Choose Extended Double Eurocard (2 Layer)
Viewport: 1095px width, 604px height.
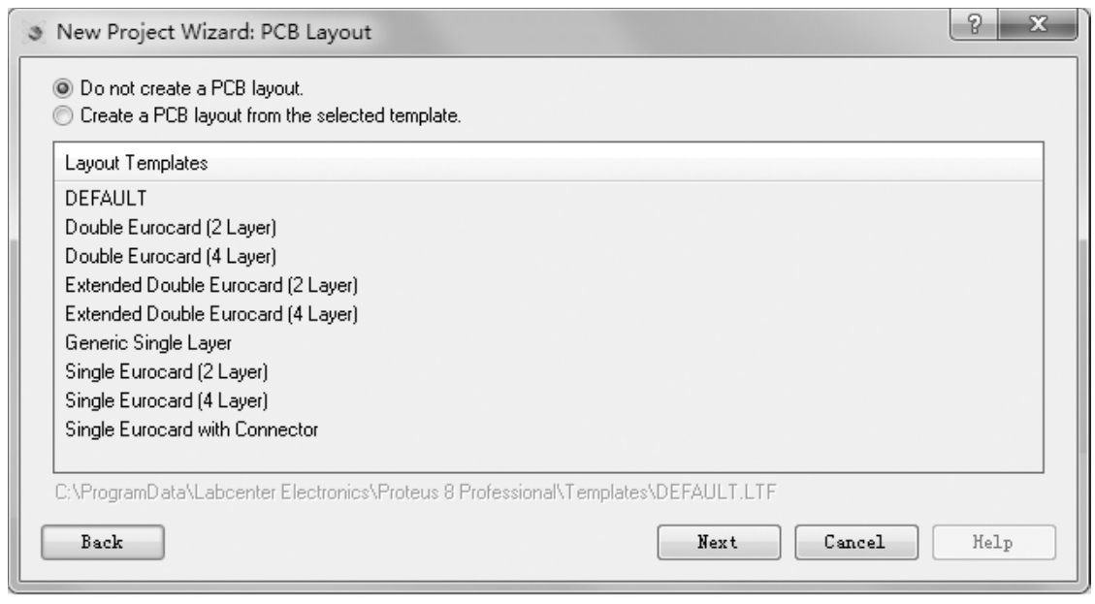[x=211, y=285]
